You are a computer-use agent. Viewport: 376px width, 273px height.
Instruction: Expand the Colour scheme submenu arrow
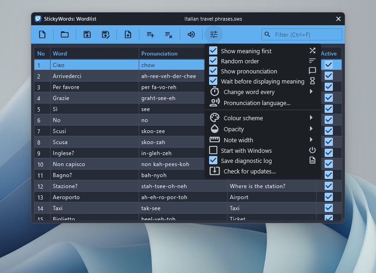point(311,117)
